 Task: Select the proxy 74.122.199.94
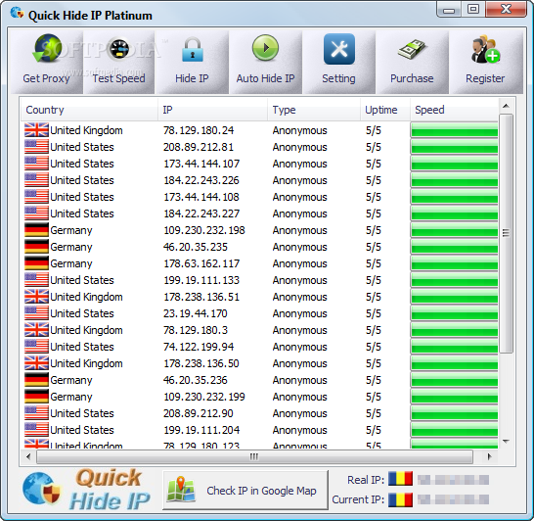click(x=199, y=347)
